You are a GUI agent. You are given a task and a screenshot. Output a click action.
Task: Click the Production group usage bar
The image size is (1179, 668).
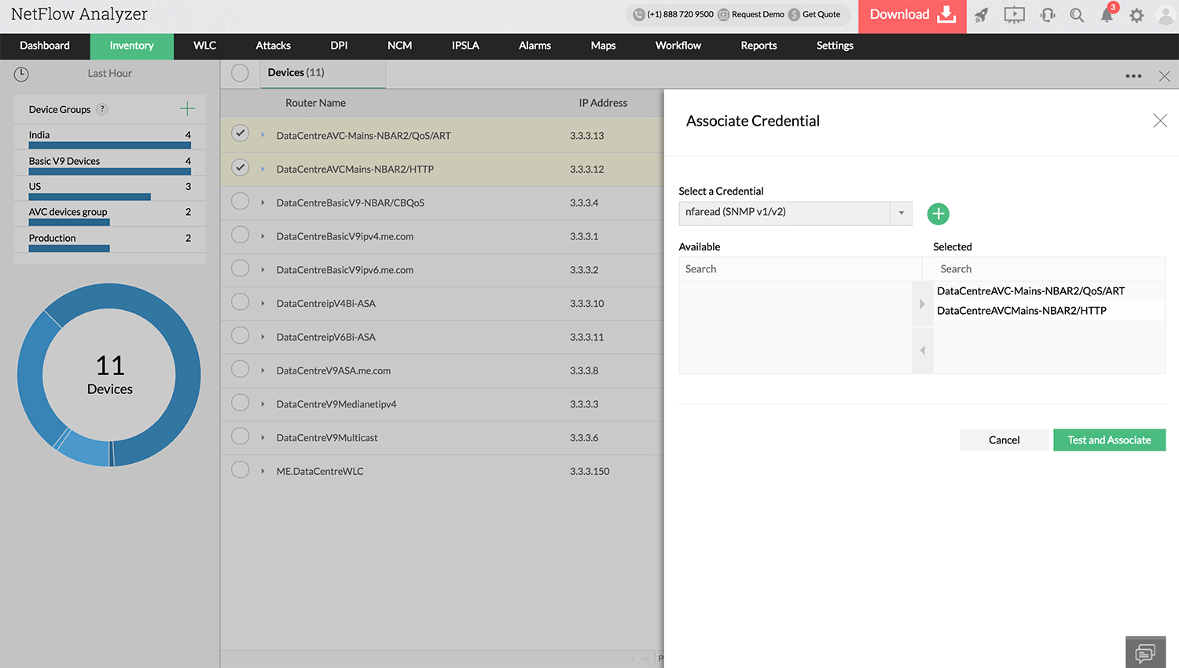pyautogui.click(x=69, y=249)
